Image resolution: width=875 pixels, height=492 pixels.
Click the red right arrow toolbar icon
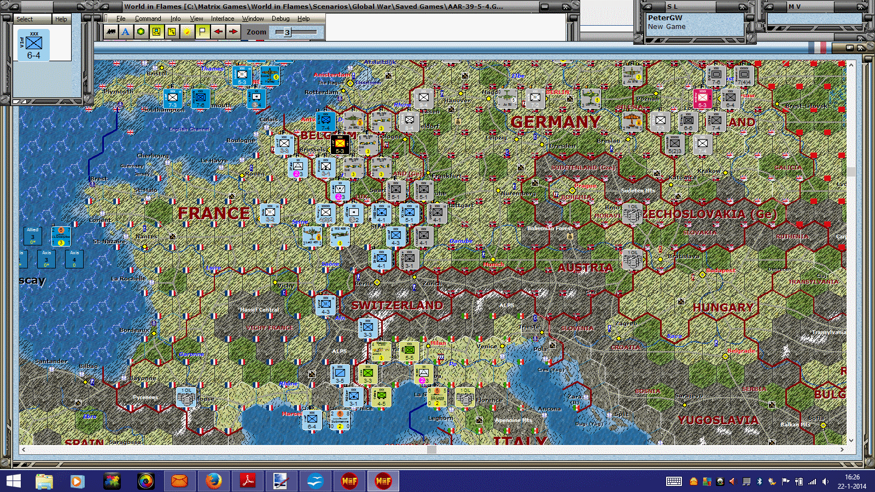pos(234,32)
